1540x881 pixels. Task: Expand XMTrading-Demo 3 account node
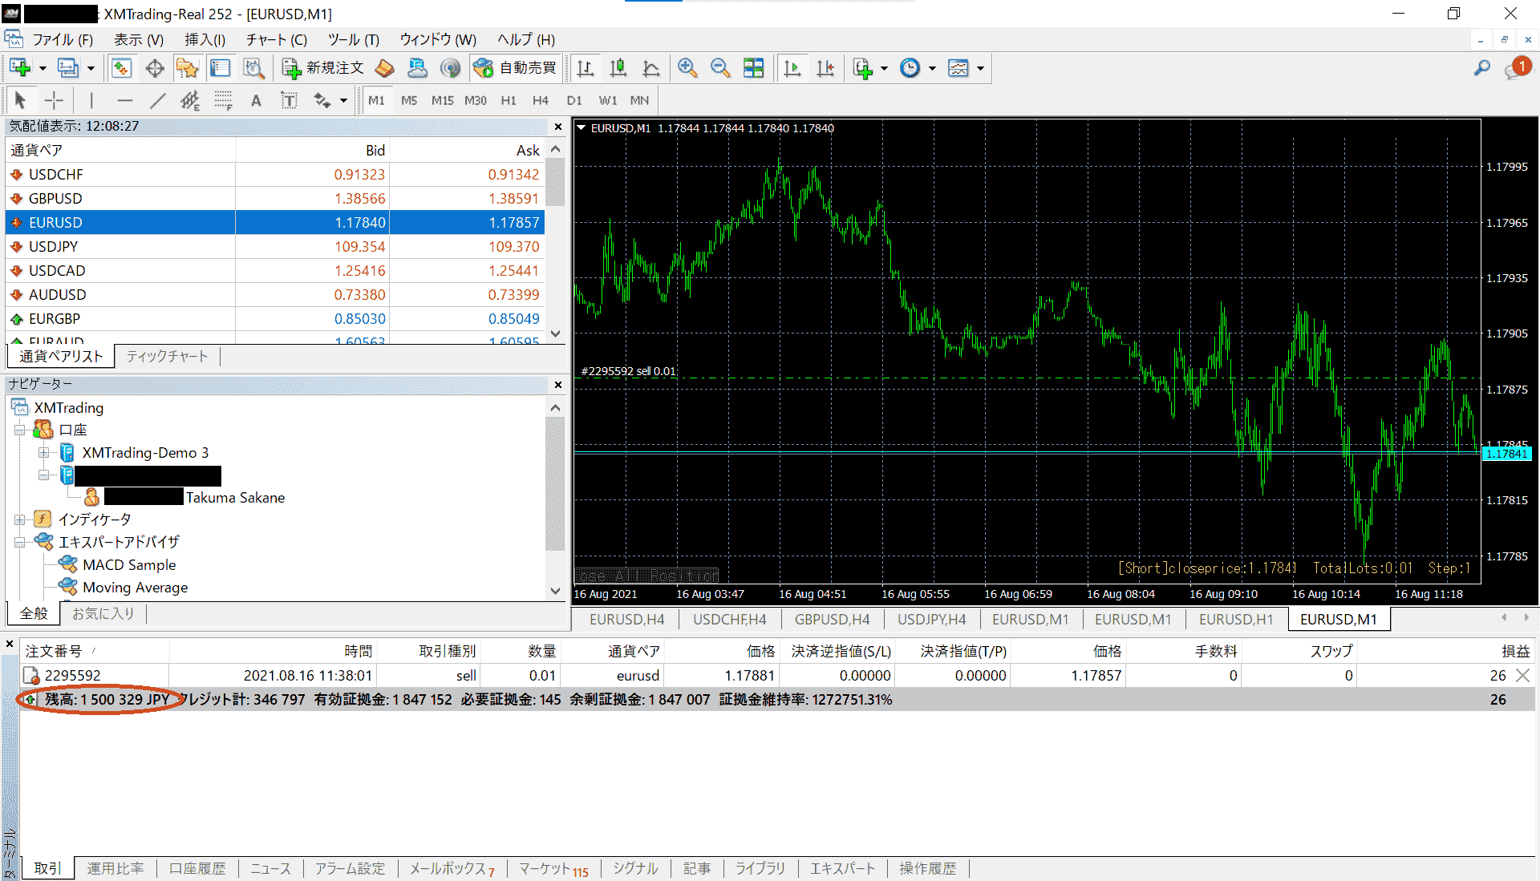tap(44, 453)
